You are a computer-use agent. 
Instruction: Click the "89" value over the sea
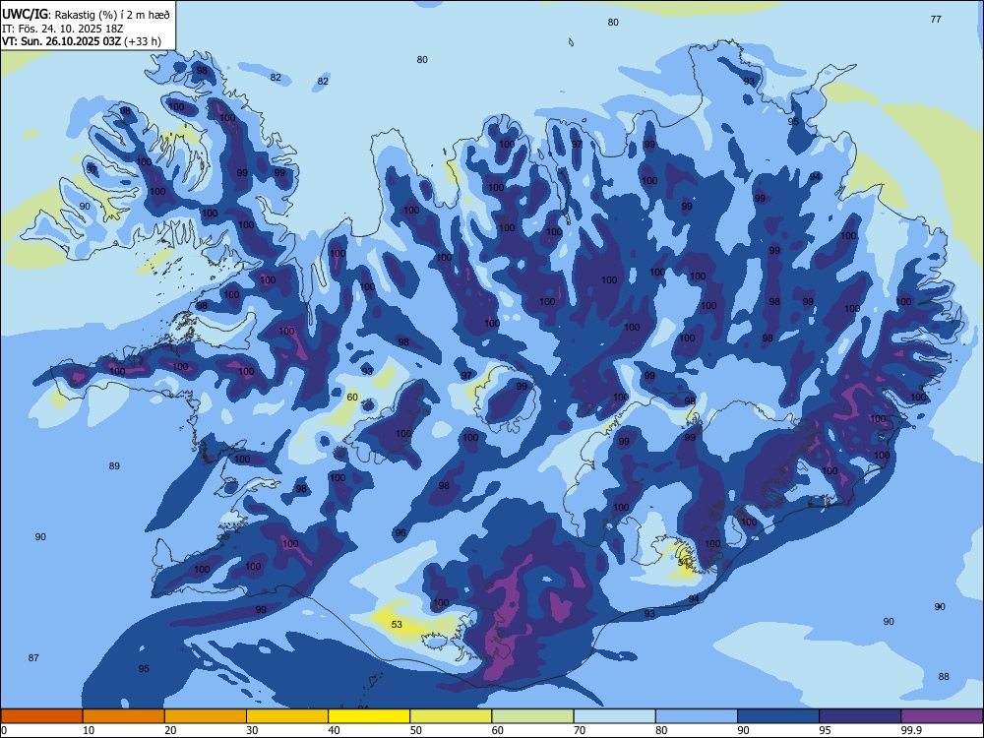(114, 466)
